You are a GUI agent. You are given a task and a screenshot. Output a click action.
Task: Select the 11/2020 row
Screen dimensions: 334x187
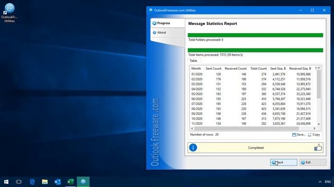click(x=253, y=124)
